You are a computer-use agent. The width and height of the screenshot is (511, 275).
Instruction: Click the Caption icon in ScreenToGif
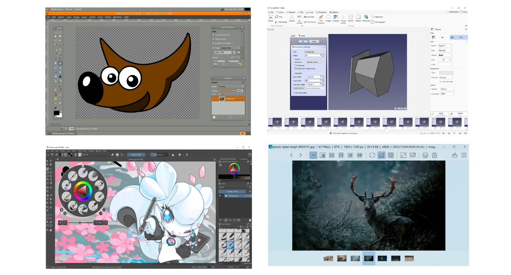292,18
